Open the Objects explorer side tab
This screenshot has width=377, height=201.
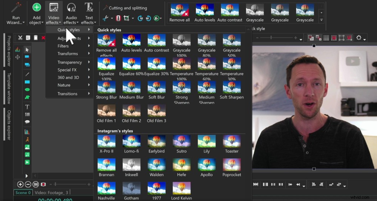(9, 125)
